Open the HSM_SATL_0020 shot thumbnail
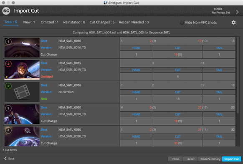Screen dimensions: 243x164 [x=22, y=114]
